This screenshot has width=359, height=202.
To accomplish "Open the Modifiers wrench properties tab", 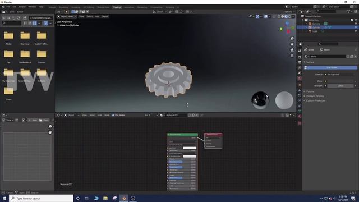I will tap(300, 90).
